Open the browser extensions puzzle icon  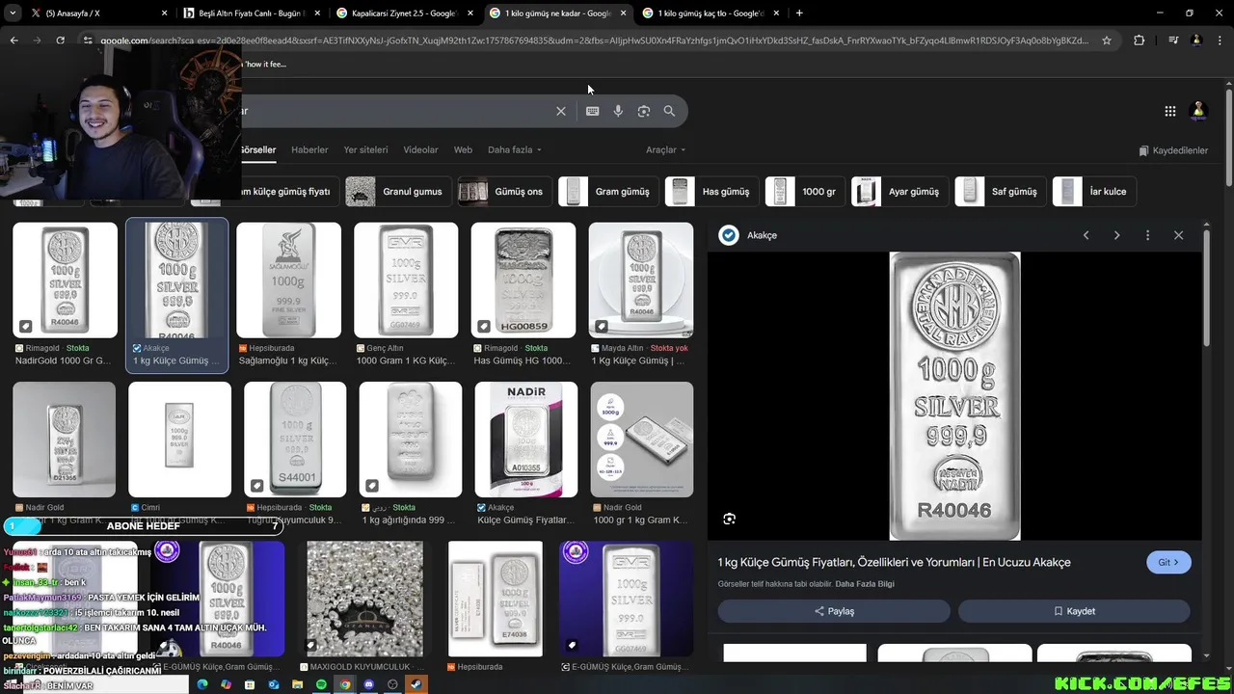click(x=1140, y=40)
